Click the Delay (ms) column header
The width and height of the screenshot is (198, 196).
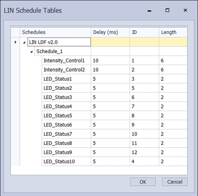(x=110, y=32)
